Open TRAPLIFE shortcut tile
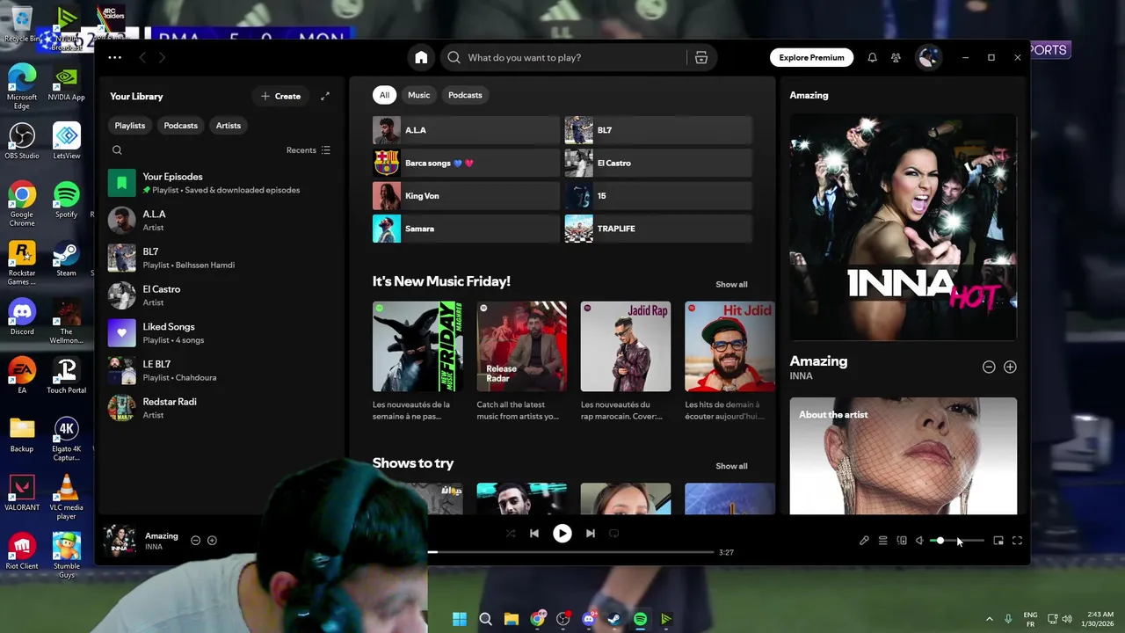The image size is (1125, 633). [x=658, y=229]
